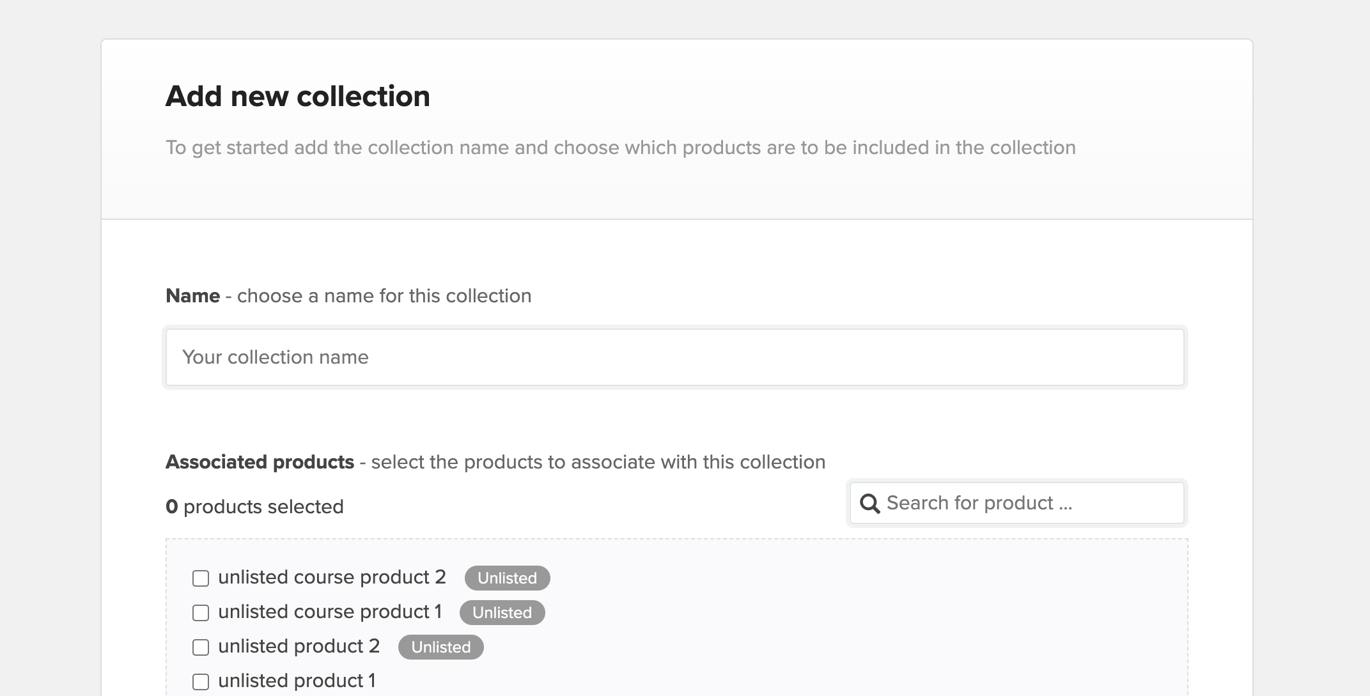Click the magnifying glass search icon

(869, 504)
